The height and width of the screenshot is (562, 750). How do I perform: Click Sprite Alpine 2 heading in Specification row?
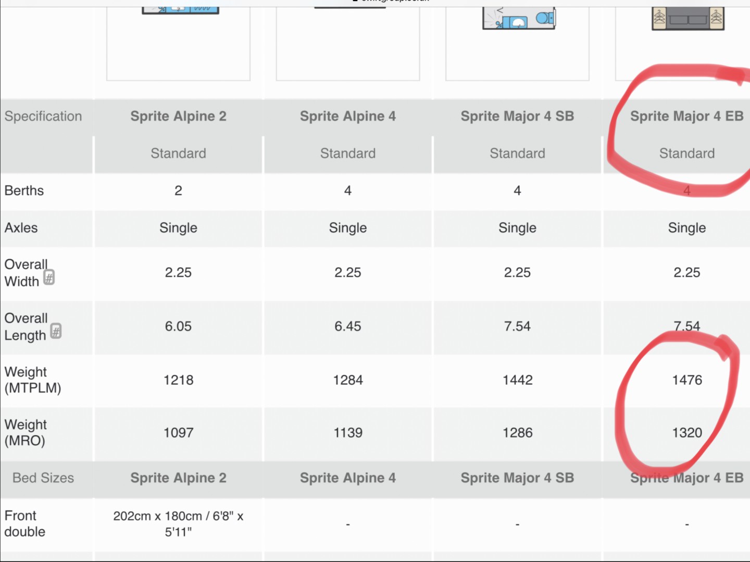[x=178, y=116]
